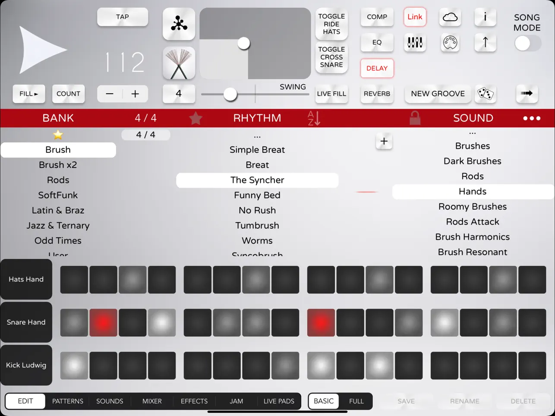This screenshot has width=555, height=416.
Task: Click the DELETE button
Action: (x=523, y=401)
